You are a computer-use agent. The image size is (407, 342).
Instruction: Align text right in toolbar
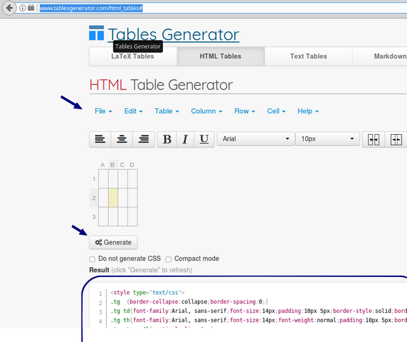click(143, 139)
